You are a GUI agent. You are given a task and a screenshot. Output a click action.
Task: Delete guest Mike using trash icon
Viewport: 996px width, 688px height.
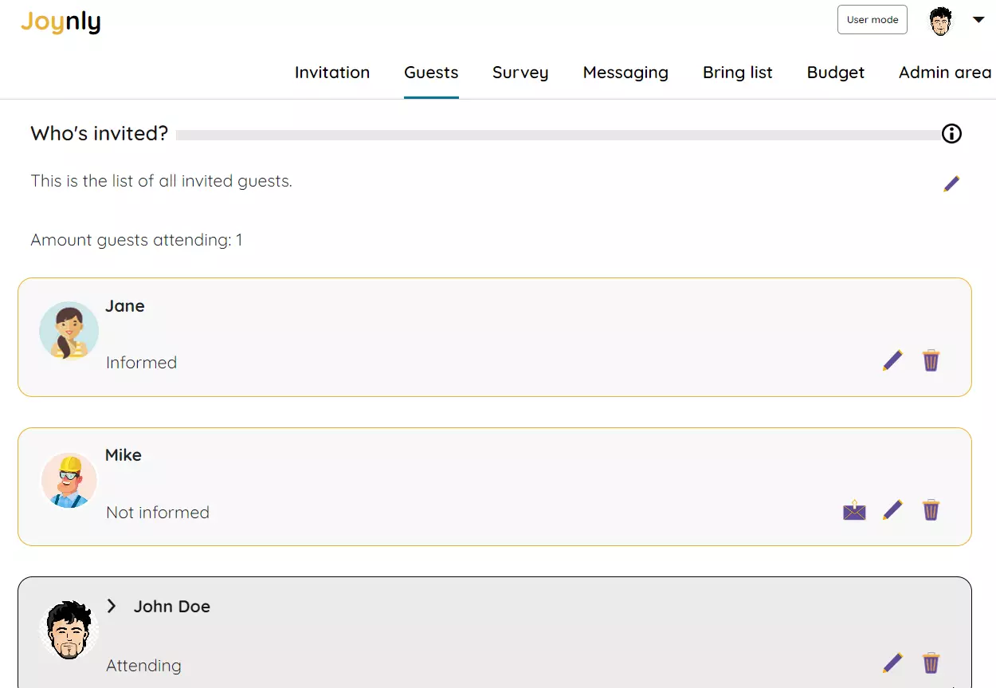(x=931, y=509)
